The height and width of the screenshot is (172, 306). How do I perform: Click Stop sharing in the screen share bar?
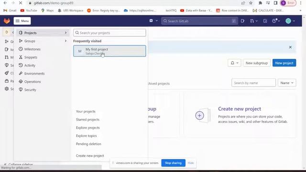173,163
